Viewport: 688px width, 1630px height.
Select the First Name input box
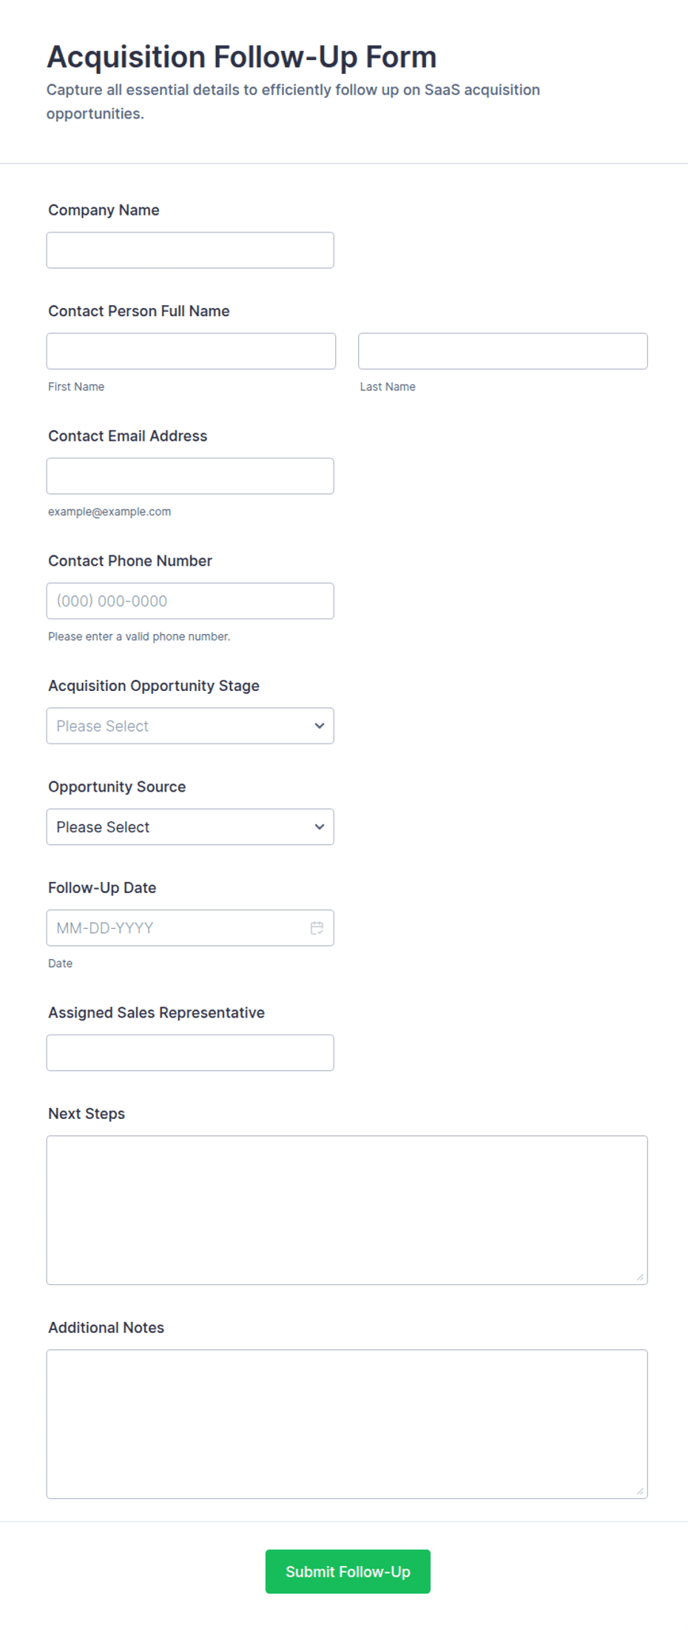click(191, 351)
